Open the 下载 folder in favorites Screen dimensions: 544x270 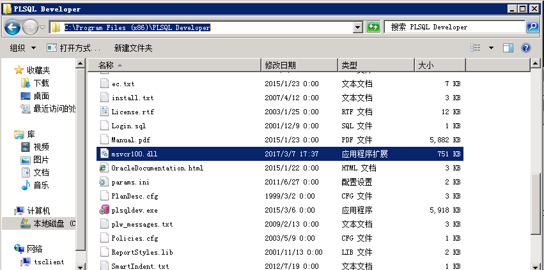tap(41, 83)
